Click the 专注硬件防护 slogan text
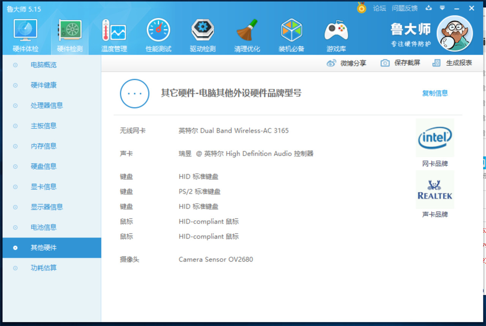Screen dimensions: 486x326 (411, 44)
